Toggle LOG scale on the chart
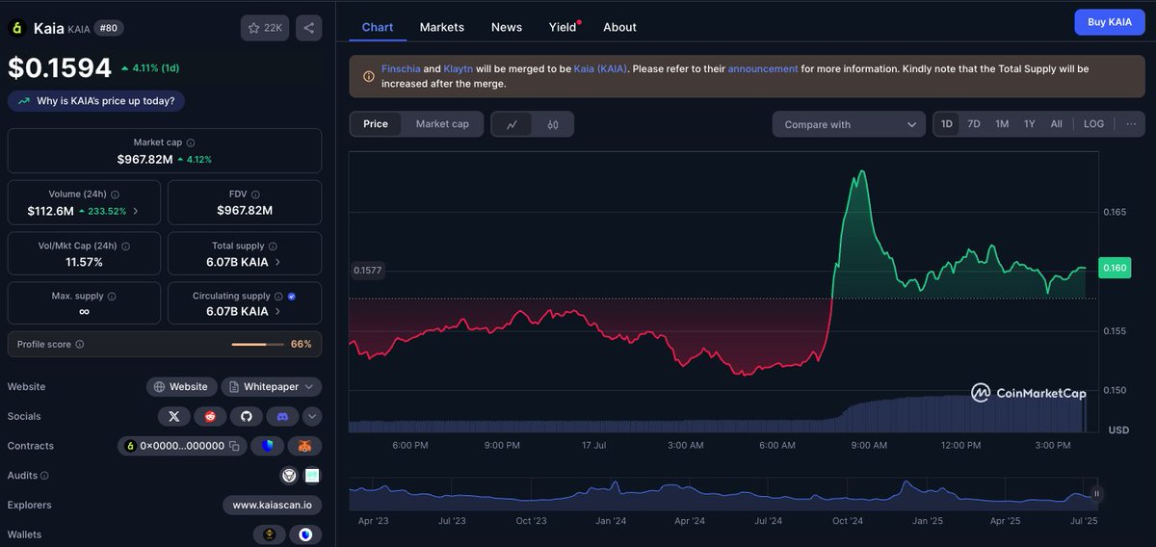Screen dimensions: 1156x547 coord(1093,124)
